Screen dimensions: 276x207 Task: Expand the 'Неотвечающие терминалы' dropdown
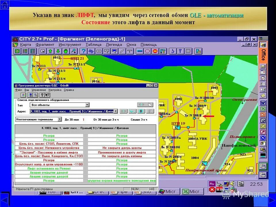pyautogui.click(x=60, y=119)
